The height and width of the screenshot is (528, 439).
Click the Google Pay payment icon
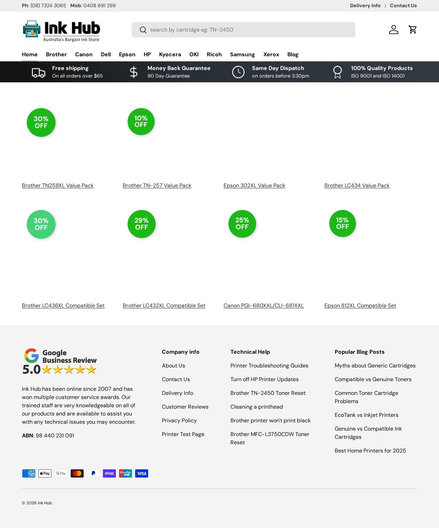pos(61,473)
